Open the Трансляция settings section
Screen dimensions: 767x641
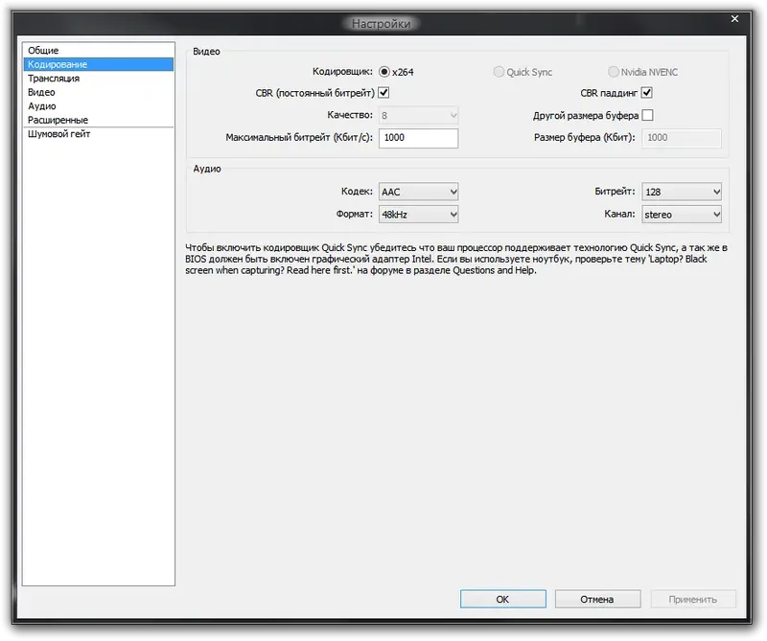click(x=99, y=79)
